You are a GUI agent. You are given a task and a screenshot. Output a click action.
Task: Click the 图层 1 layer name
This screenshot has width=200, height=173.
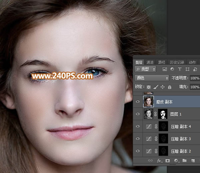point(176,114)
